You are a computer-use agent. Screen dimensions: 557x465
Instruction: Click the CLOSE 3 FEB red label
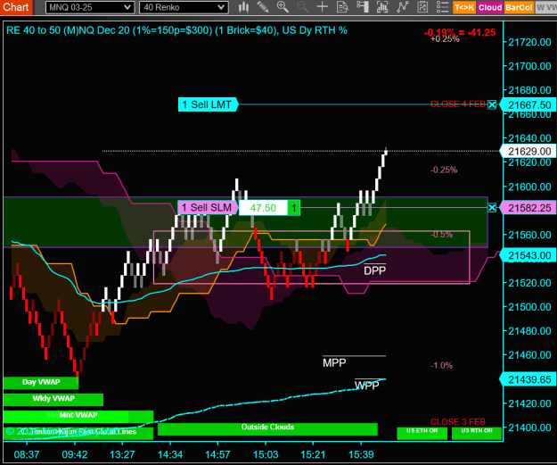[x=458, y=422]
